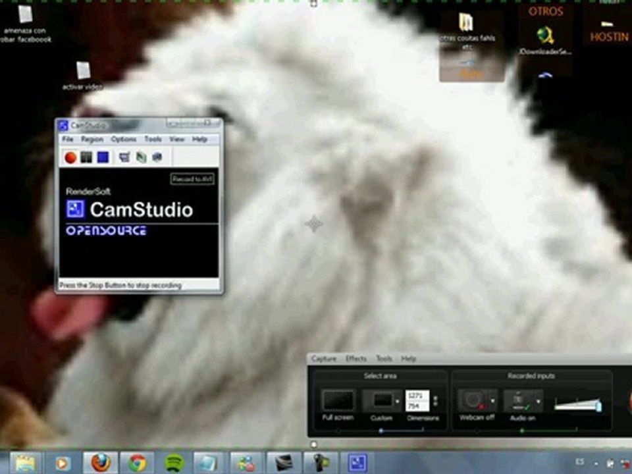Open the Capture menu in the recorder panel
The height and width of the screenshot is (474, 632).
324,359
